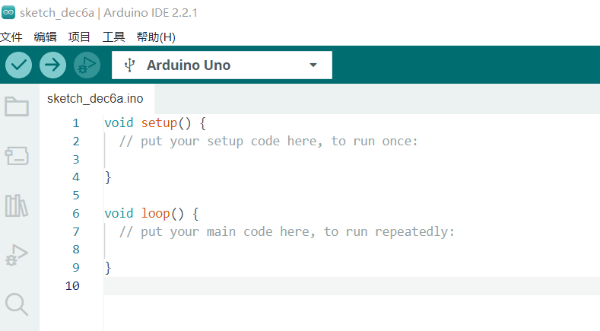Click the word loop on line 6
Image resolution: width=600 pixels, height=331 pixels.
(155, 213)
